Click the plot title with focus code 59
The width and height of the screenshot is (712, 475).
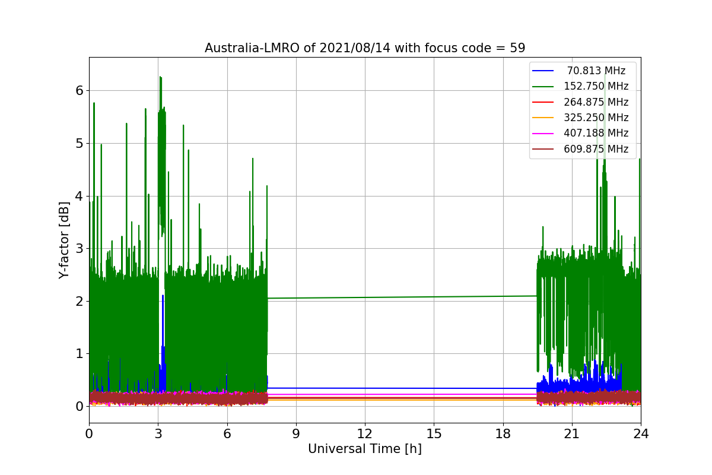[365, 48]
